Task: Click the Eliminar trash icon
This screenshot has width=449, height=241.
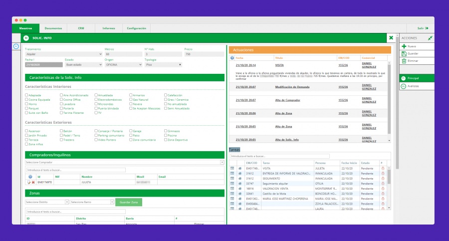Action: (x=404, y=61)
